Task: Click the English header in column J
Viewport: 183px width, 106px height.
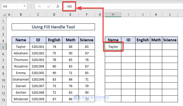Action: tap(143, 40)
